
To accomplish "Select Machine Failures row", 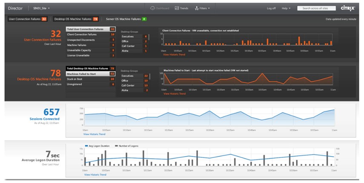I will [91, 45].
